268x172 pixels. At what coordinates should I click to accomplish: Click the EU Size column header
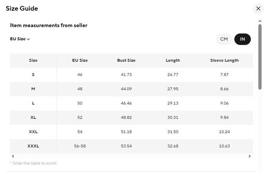80,60
